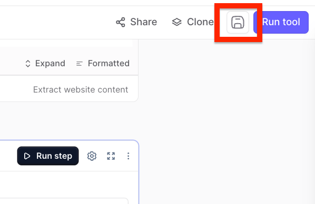Click the up-down chevron beside Expand
This screenshot has width=315, height=204.
[28, 64]
